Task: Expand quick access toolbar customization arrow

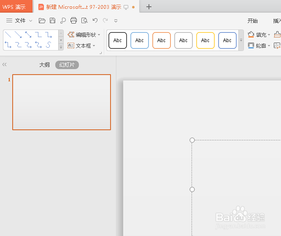Action: pyautogui.click(x=116, y=21)
